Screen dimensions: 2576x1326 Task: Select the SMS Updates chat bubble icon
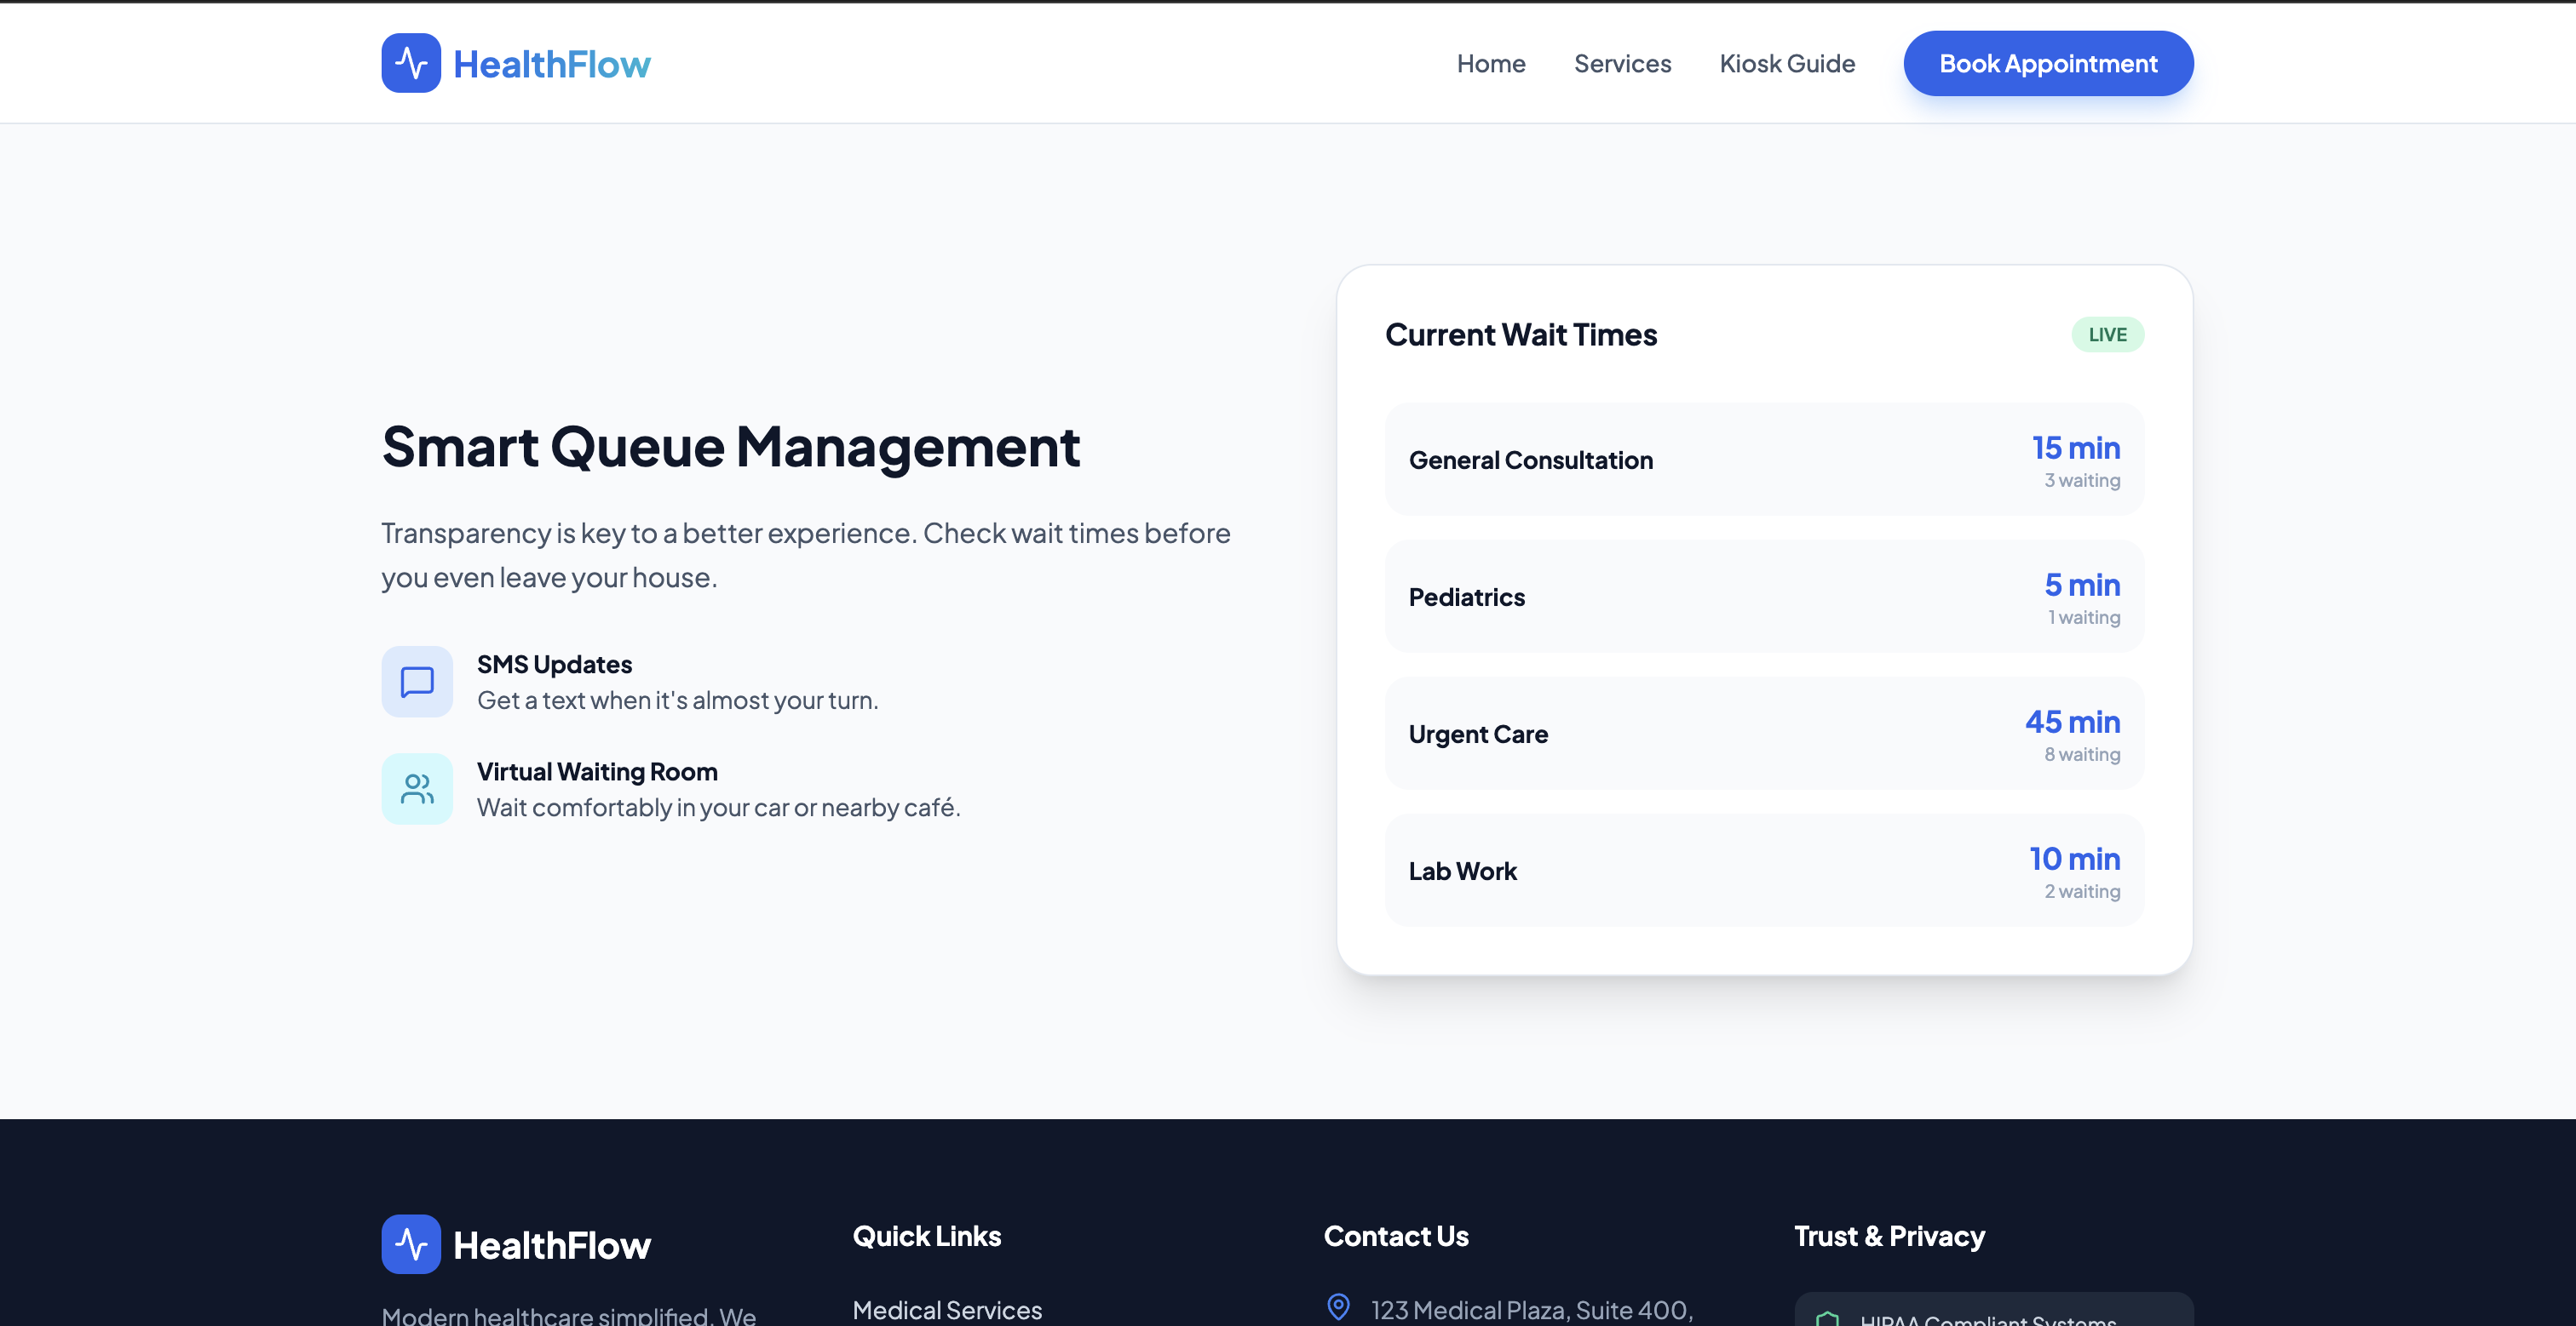coord(417,682)
